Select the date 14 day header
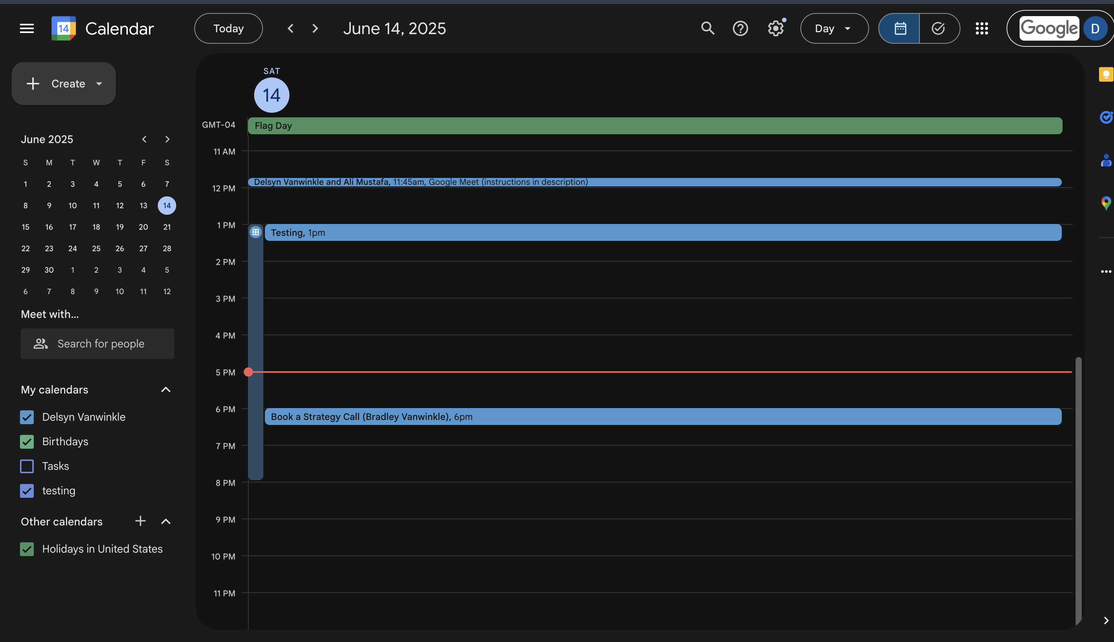 pyautogui.click(x=271, y=95)
